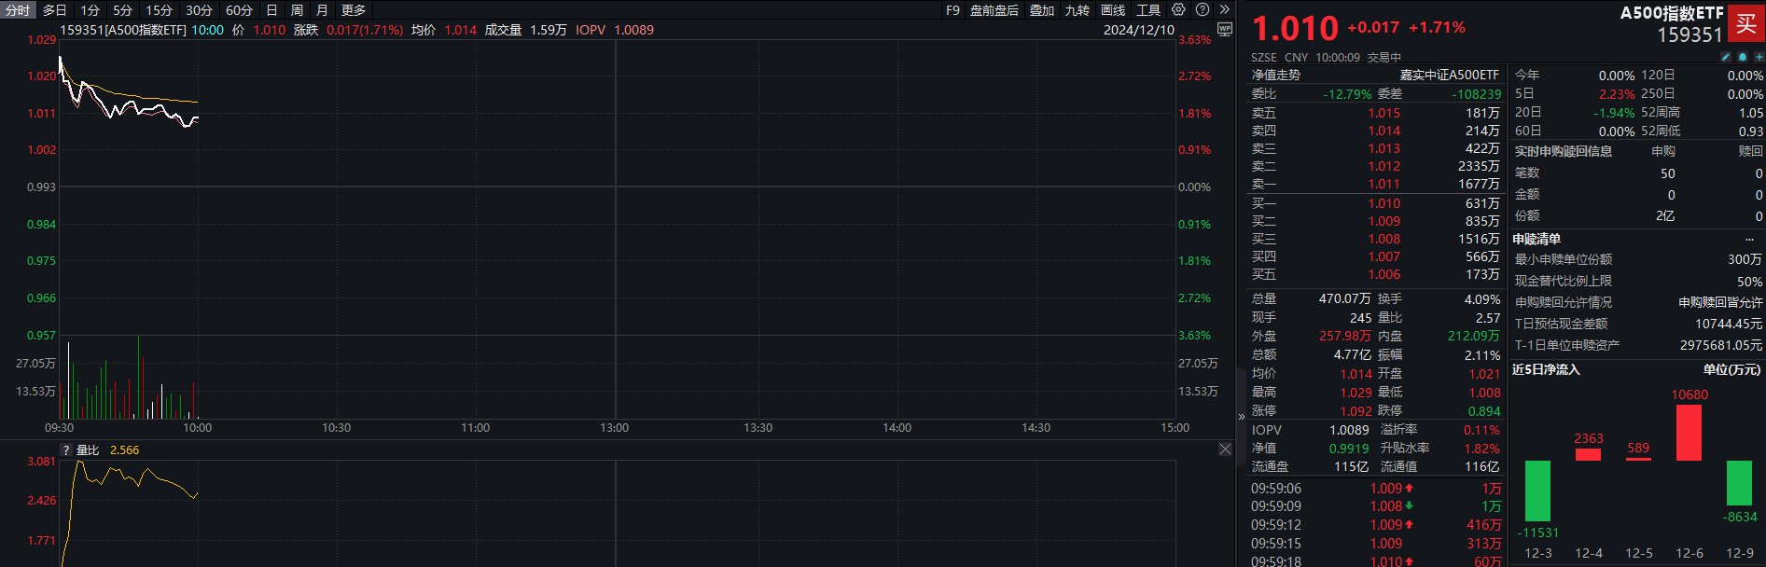Click the bell price alert icon
1766x567 pixels.
[1742, 57]
